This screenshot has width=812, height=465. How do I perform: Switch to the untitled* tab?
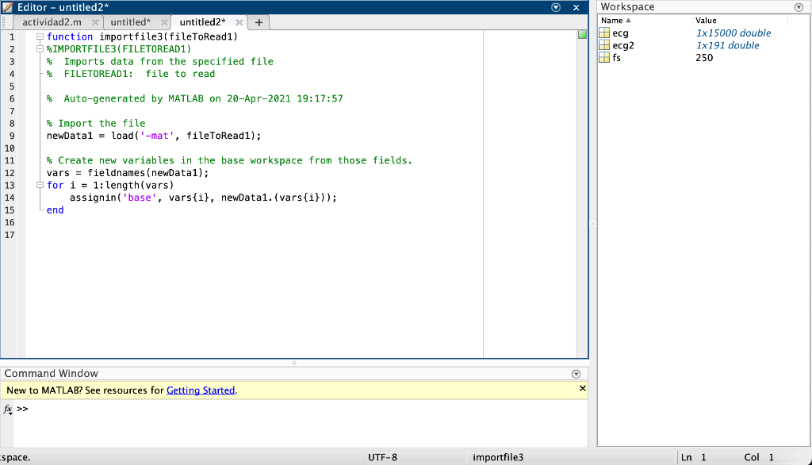[129, 23]
